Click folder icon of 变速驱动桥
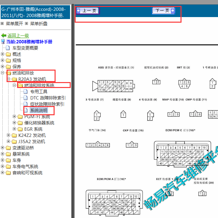This screenshot has width=218, height=218. pyautogui.click(x=8, y=148)
